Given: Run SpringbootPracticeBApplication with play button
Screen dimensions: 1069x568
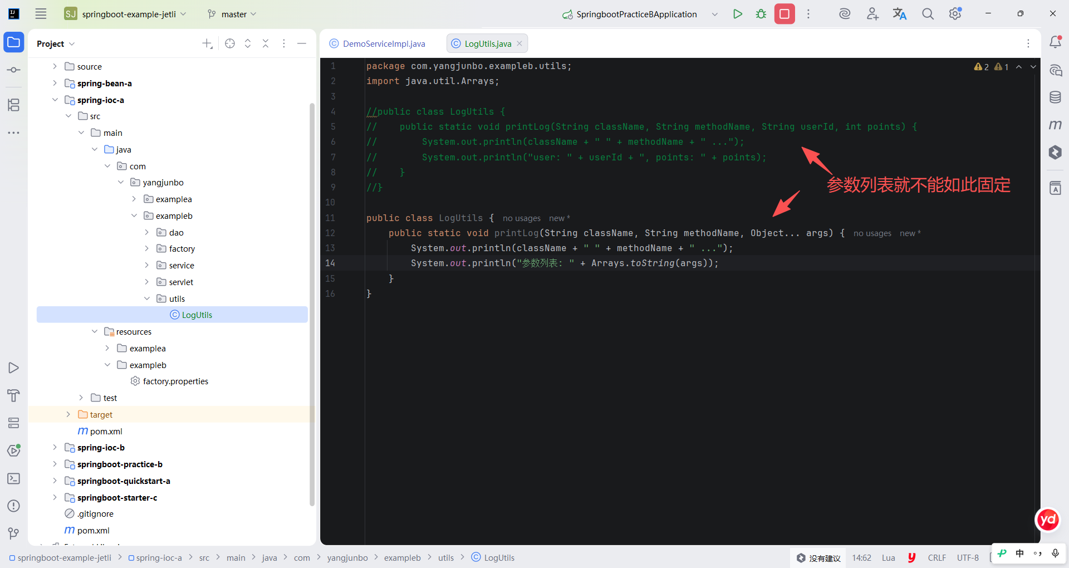Looking at the screenshot, I should tap(738, 14).
